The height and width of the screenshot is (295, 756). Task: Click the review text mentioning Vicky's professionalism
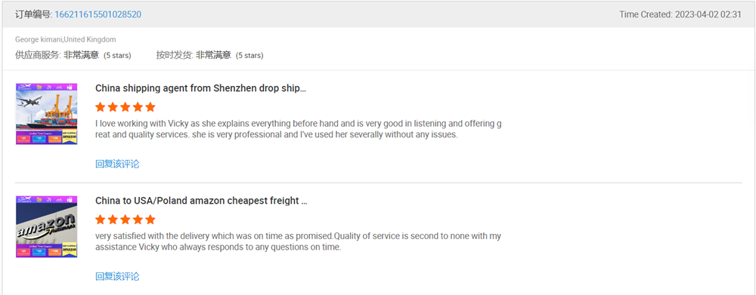298,130
